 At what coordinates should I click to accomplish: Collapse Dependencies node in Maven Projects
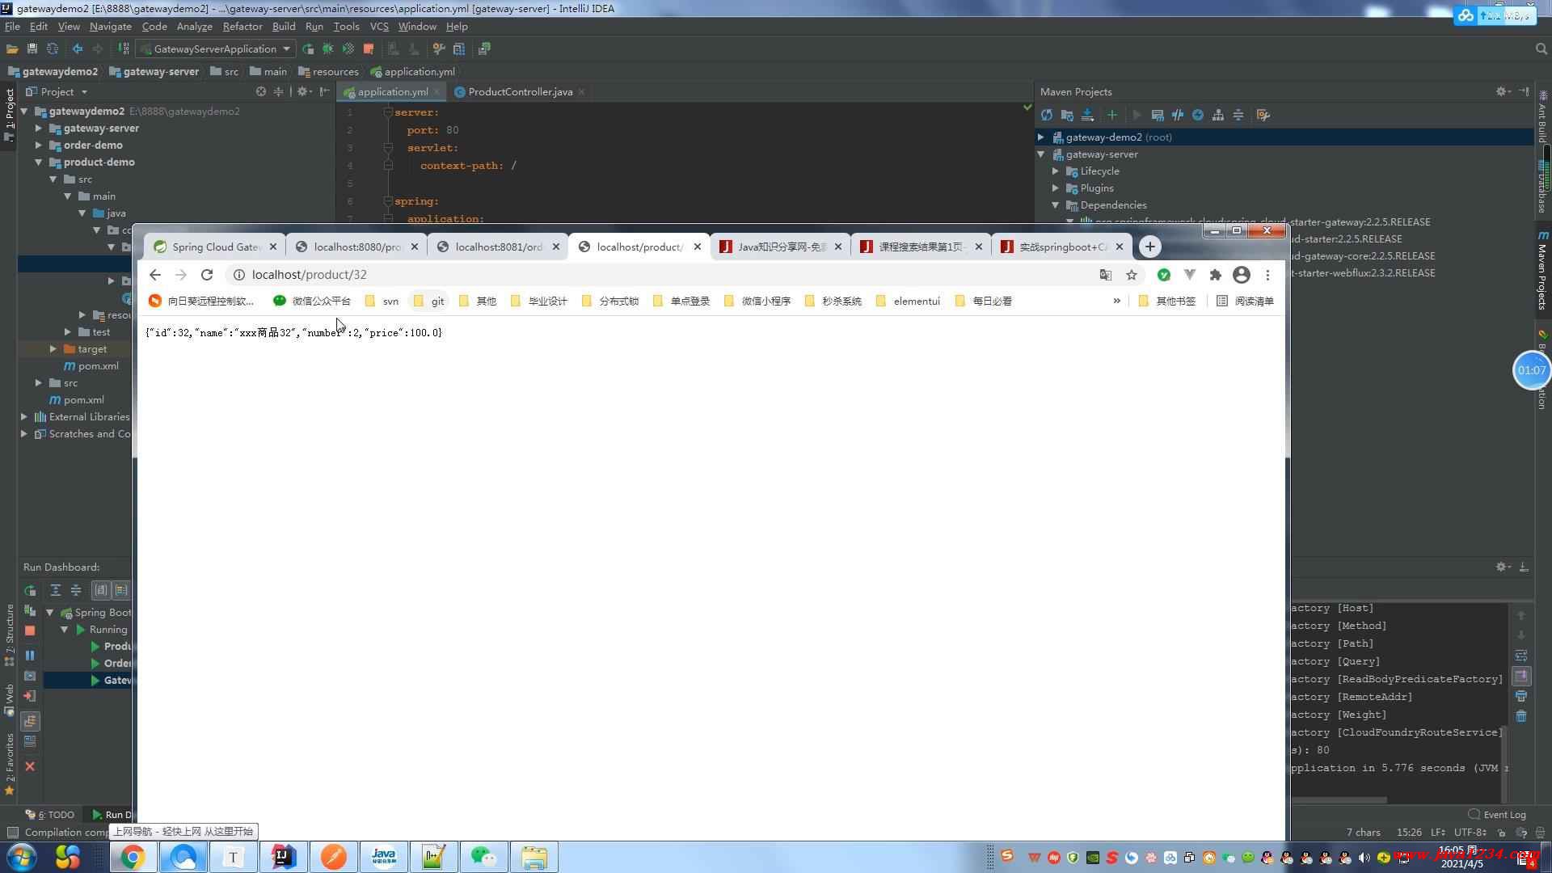tap(1056, 205)
